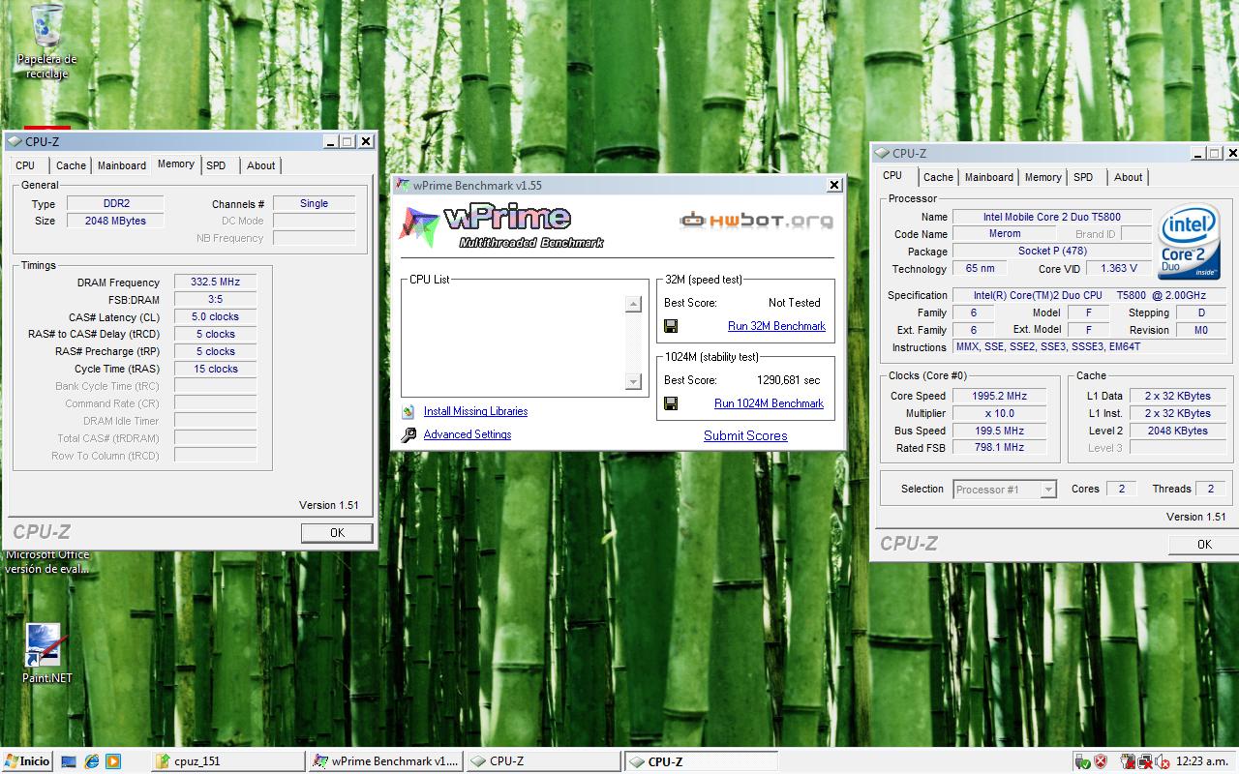
Task: Click the Code Name value Merom
Action: tap(1004, 234)
